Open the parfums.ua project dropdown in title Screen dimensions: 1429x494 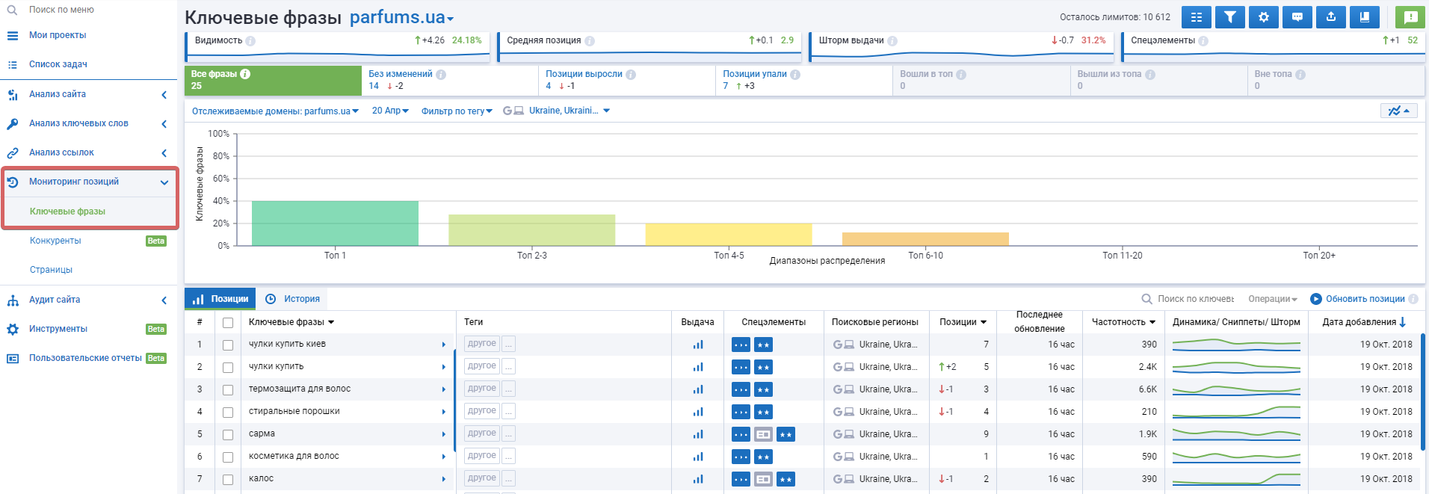401,17
